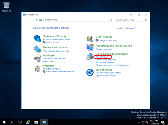Open the System and Security shield icon
Image resolution: width=168 pixels, height=125 pixels.
(x=37, y=38)
